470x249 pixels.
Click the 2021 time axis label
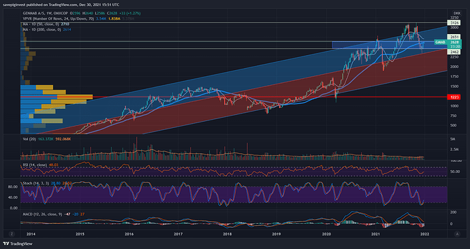375,234
